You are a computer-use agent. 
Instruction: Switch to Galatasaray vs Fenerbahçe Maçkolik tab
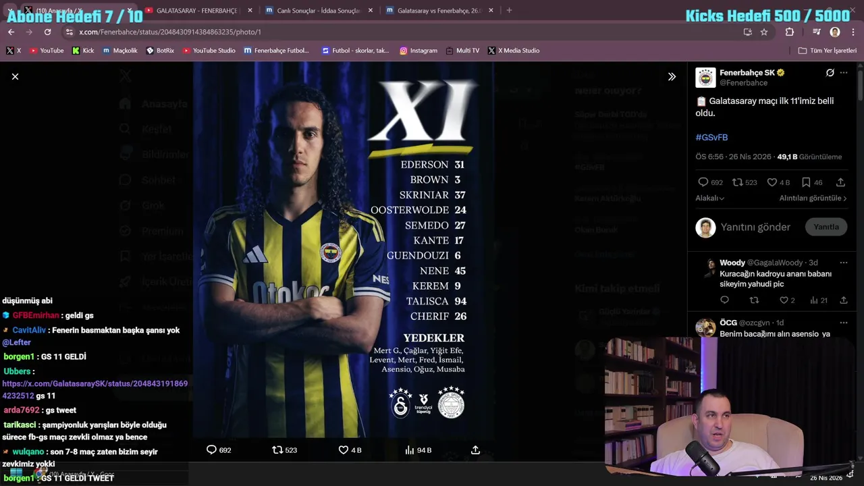[x=439, y=11]
